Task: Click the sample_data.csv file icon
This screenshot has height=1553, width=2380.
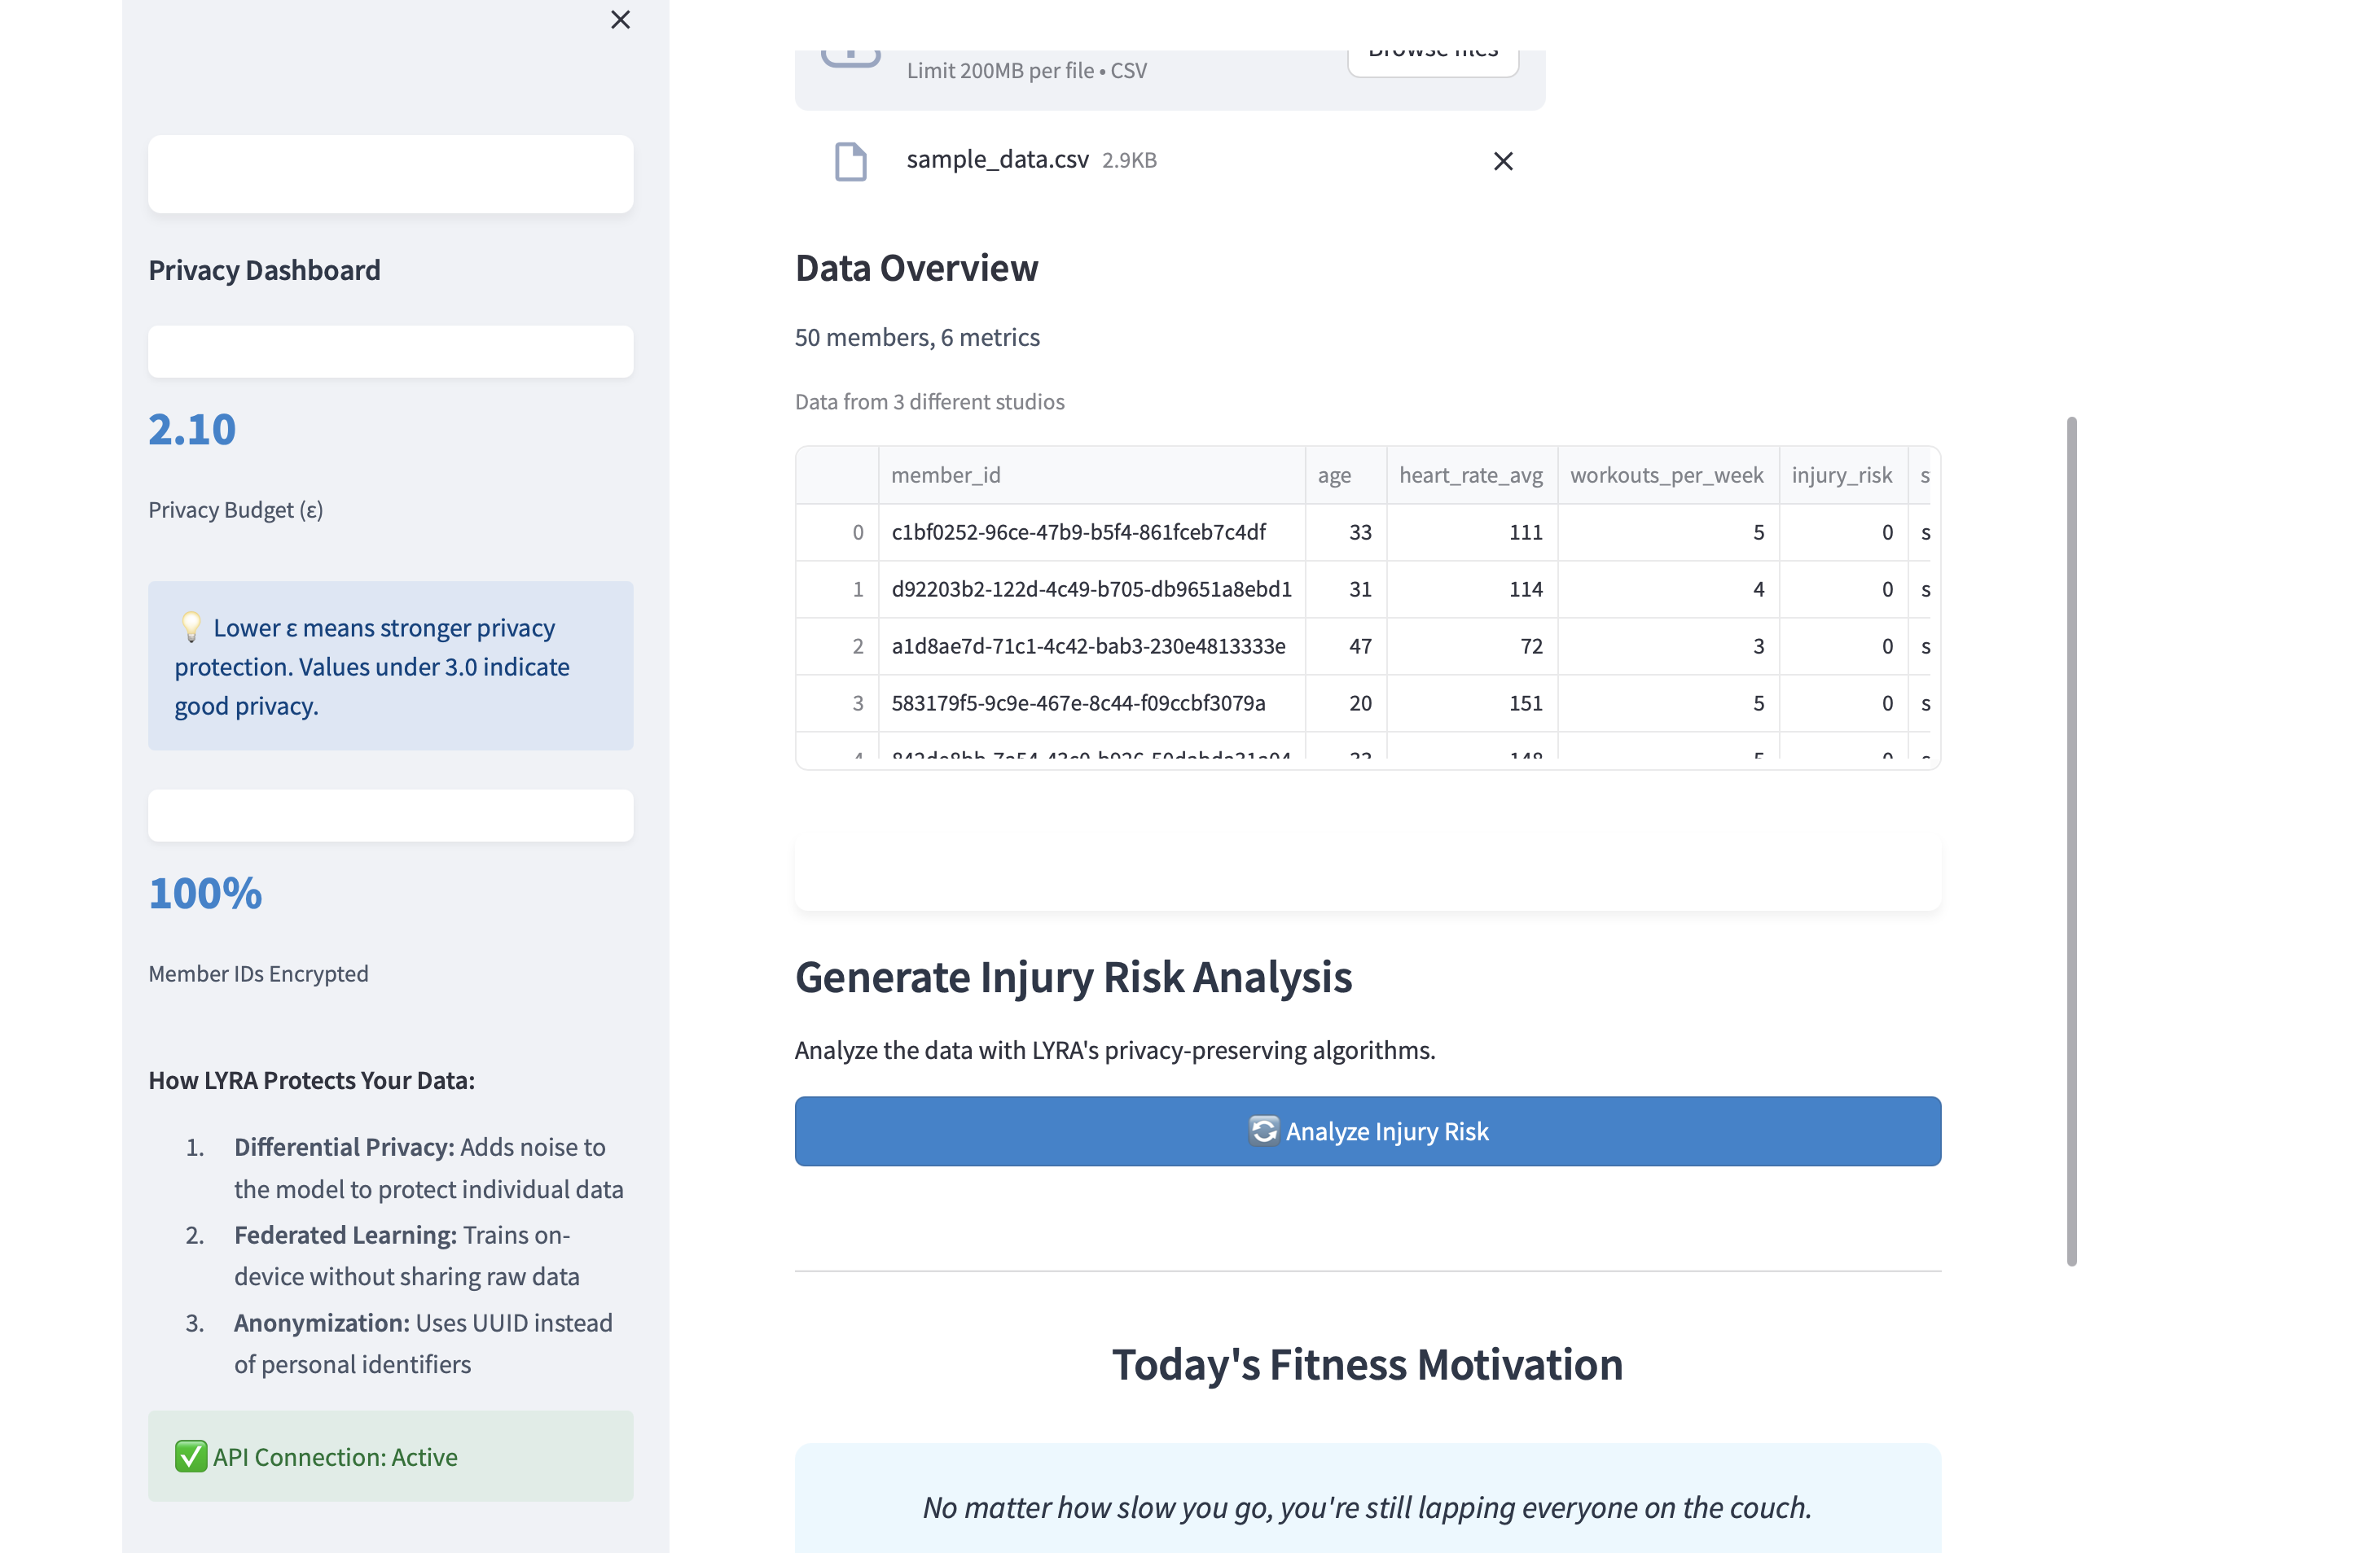Action: (850, 161)
